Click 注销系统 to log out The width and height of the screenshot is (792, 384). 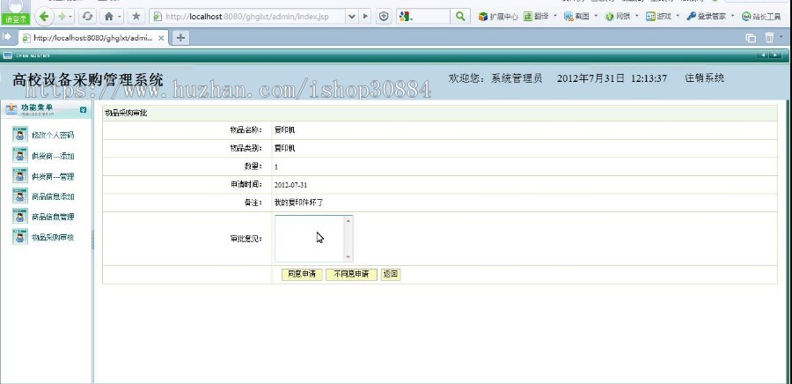click(705, 78)
